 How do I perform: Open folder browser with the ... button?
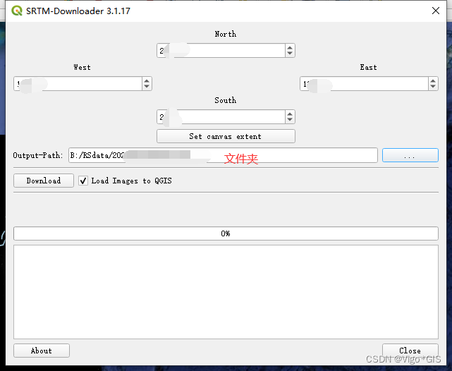(410, 155)
